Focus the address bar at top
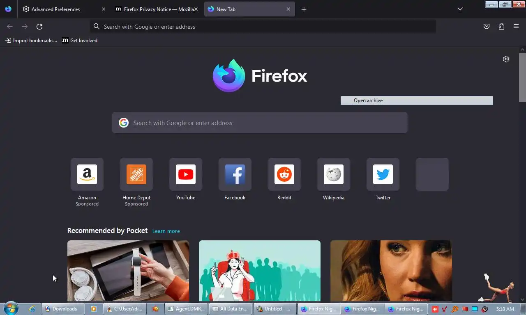 (x=263, y=27)
